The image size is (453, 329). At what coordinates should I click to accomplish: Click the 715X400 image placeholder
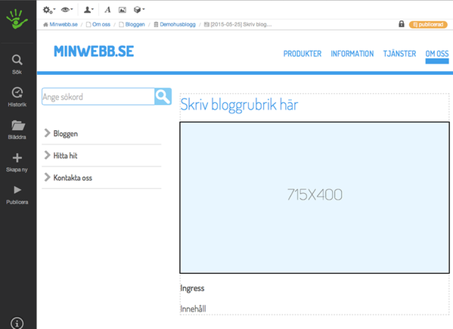tap(315, 197)
